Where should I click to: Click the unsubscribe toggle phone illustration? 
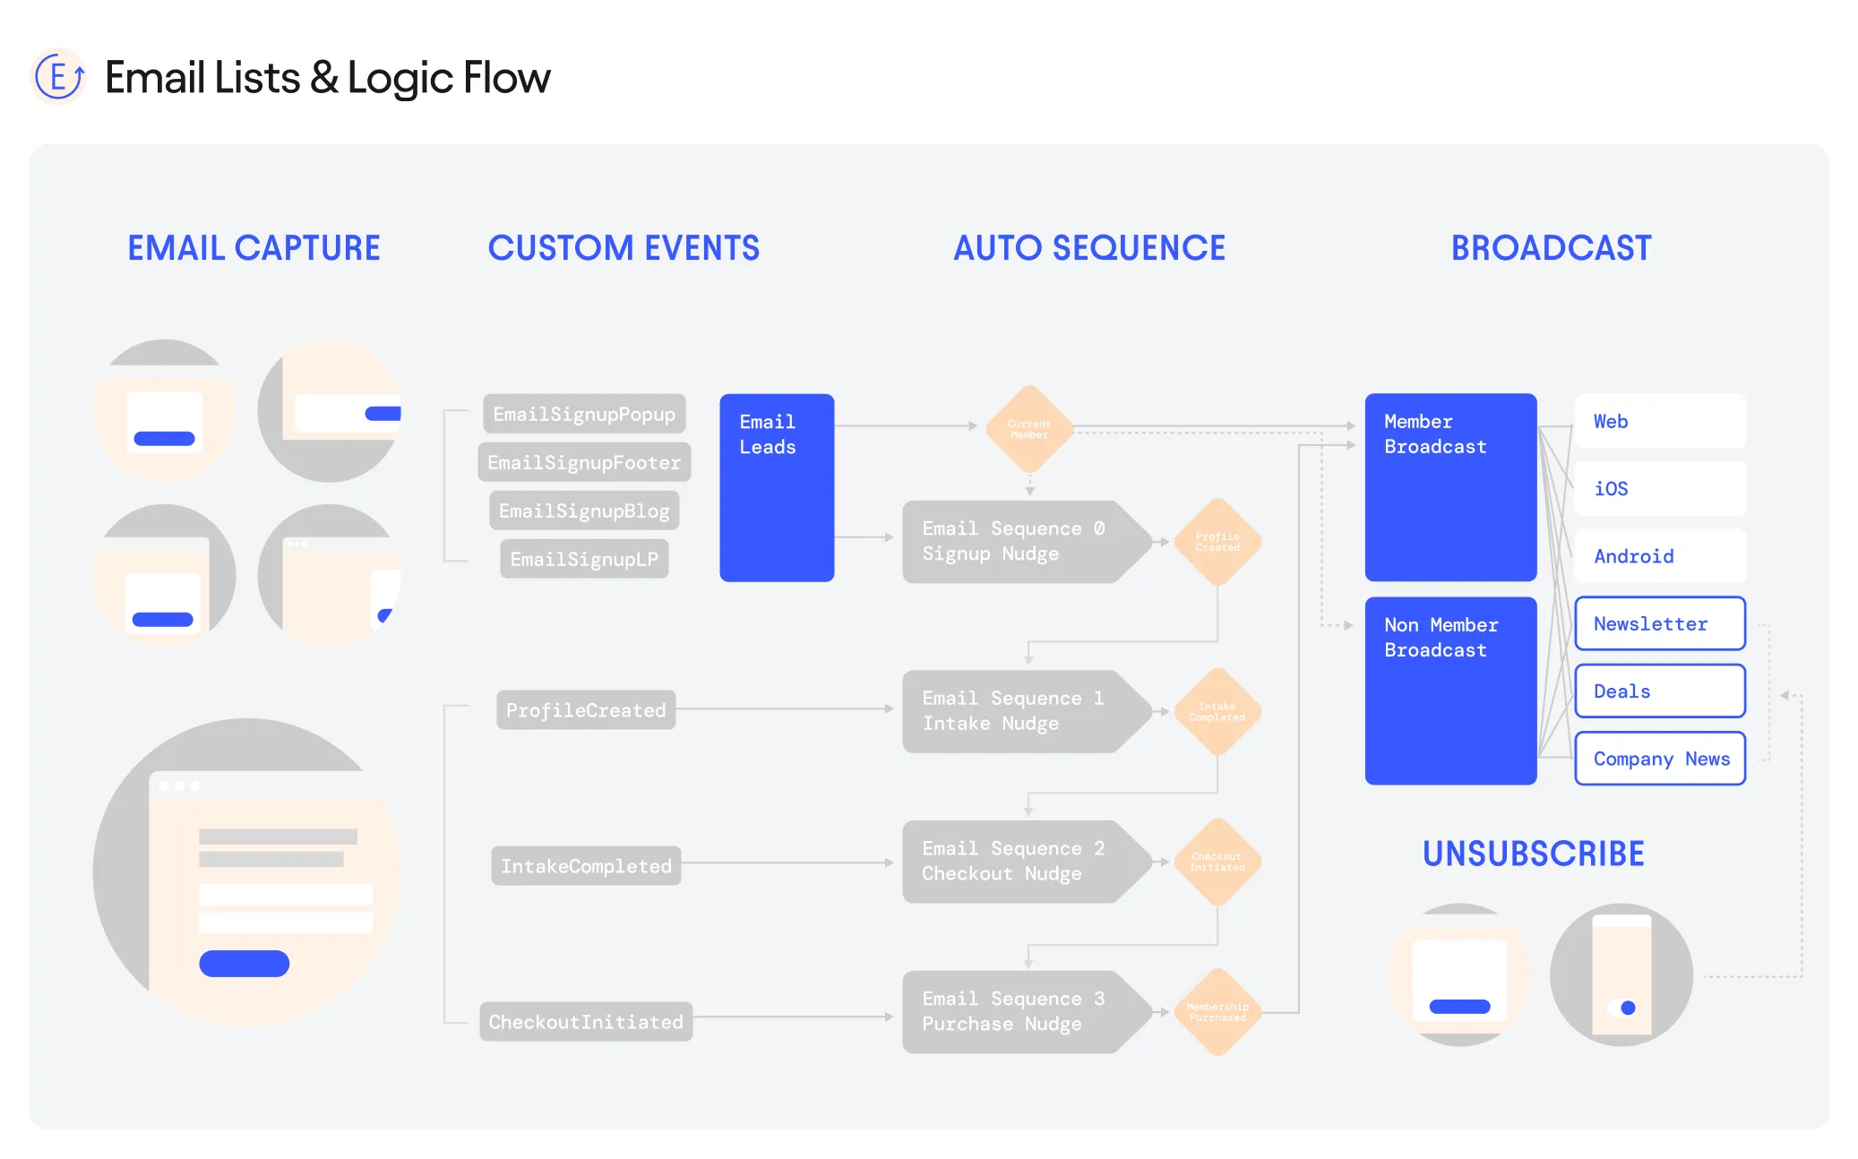[x=1621, y=974]
